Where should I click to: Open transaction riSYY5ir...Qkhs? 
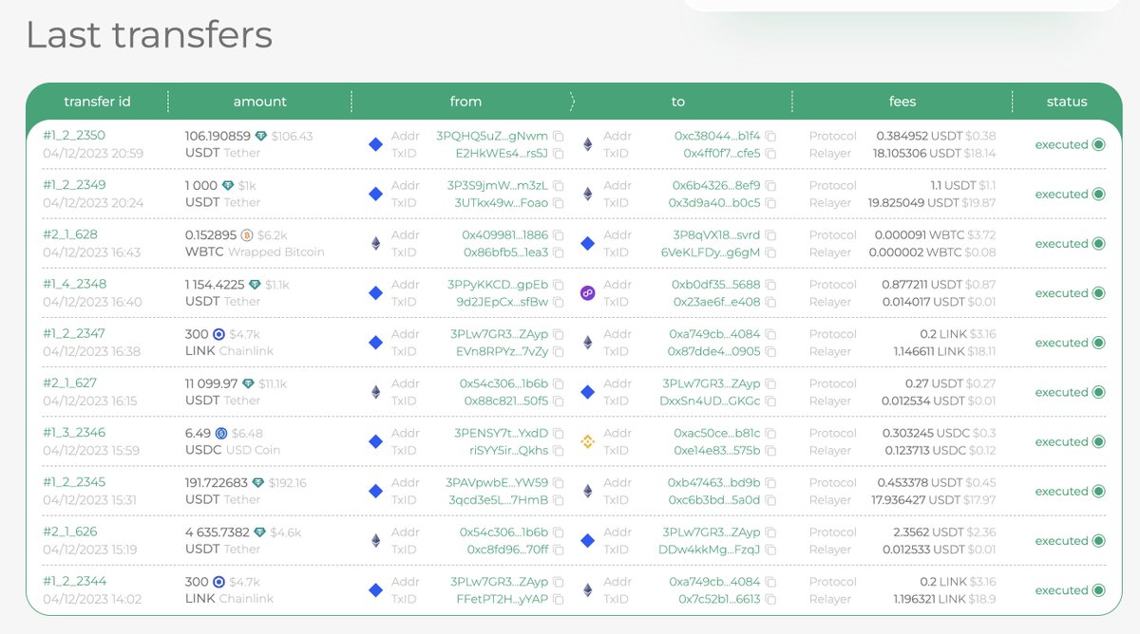point(509,451)
